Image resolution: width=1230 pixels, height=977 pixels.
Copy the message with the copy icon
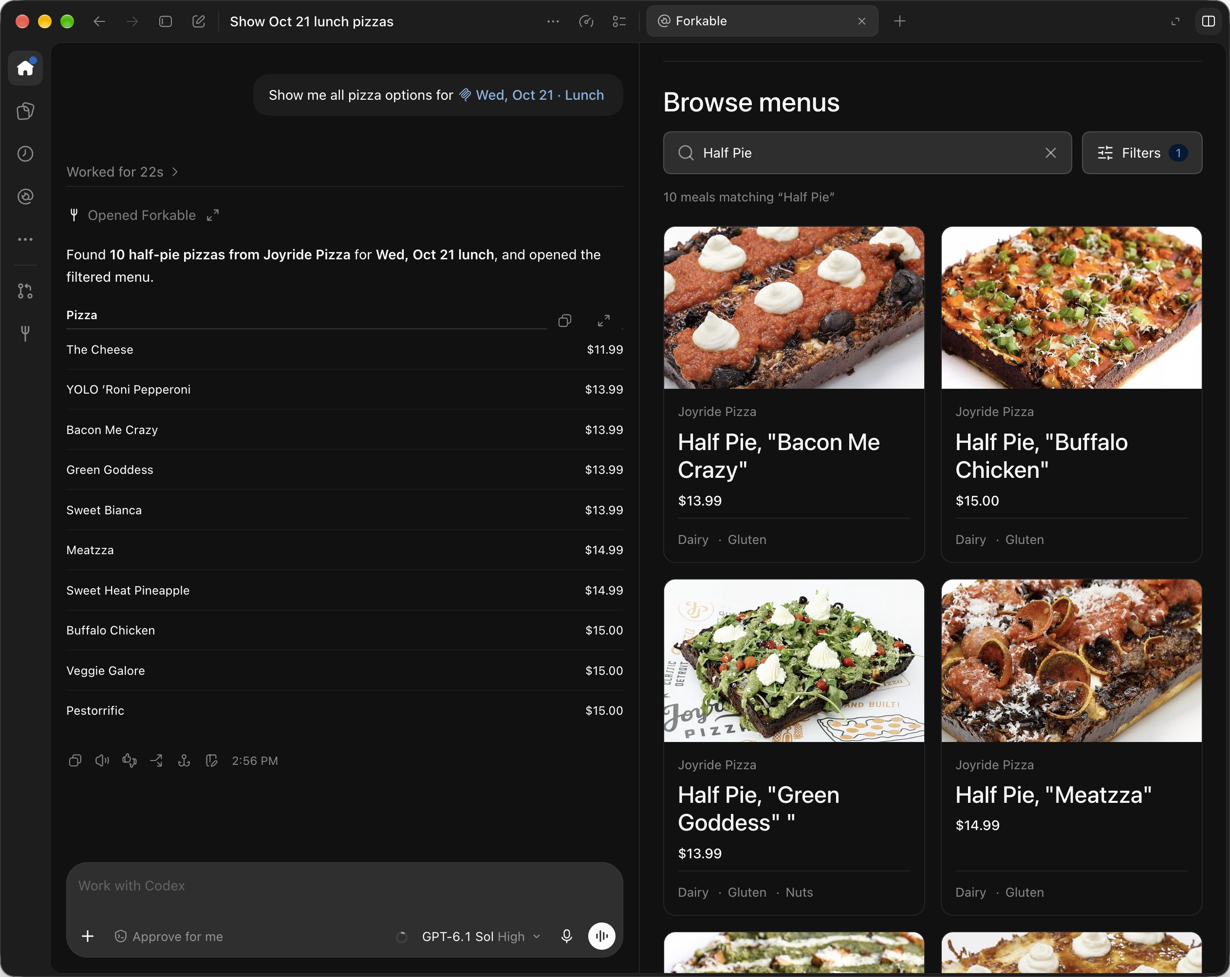coord(75,760)
